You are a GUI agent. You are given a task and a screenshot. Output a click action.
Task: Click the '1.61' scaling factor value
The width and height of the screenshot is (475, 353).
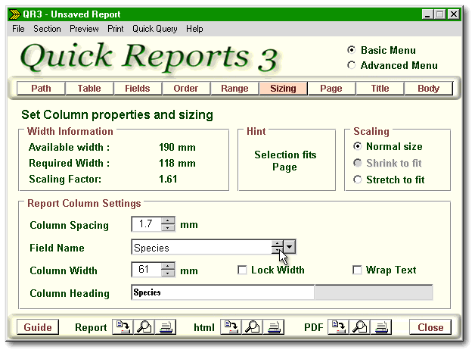168,179
